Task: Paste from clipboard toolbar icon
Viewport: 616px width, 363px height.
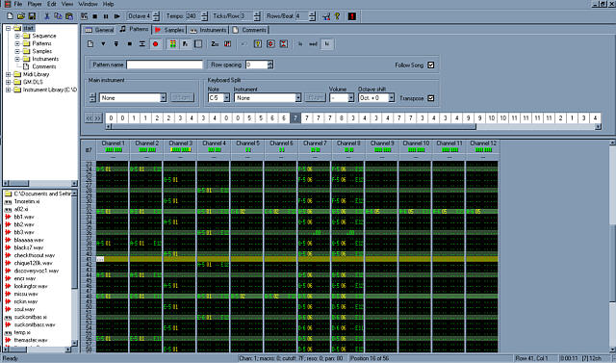Action: [69, 16]
